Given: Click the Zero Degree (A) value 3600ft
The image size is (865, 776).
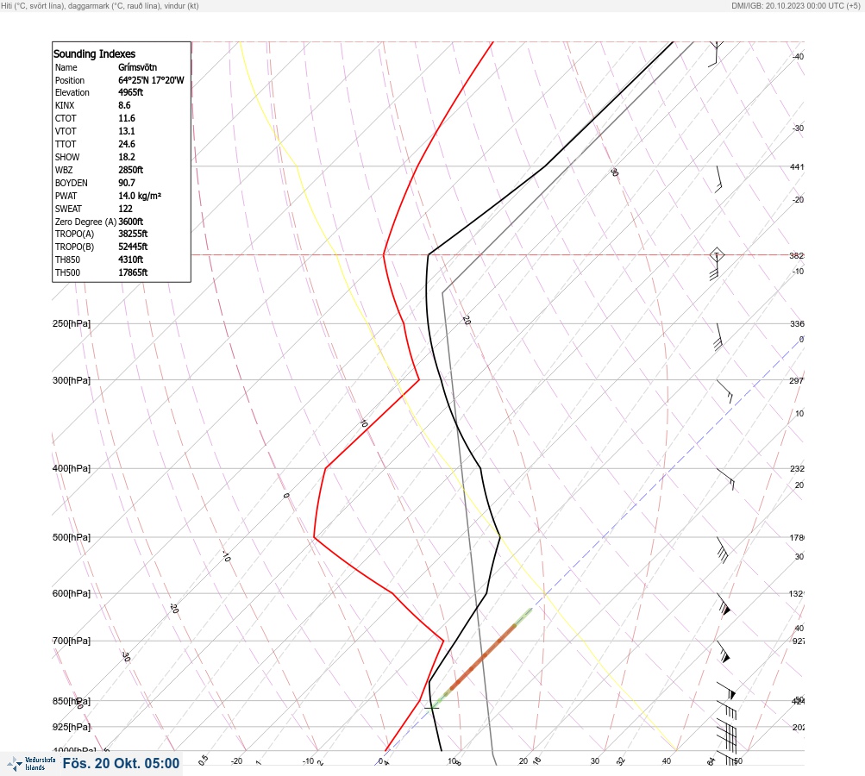Looking at the screenshot, I should coord(131,222).
